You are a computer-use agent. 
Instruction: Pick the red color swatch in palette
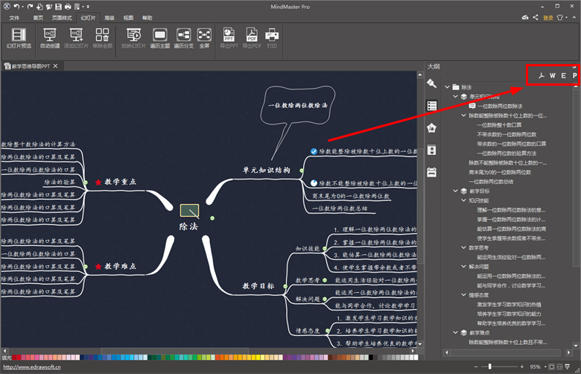19,358
